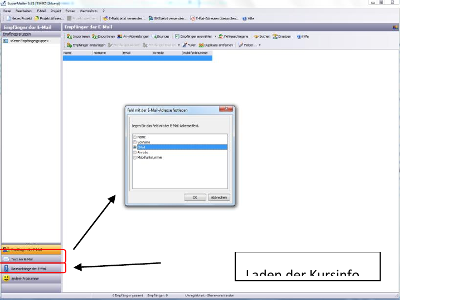The image size is (471, 303).
Task: Show Fehlgeschlagene recipients
Action: click(x=234, y=36)
